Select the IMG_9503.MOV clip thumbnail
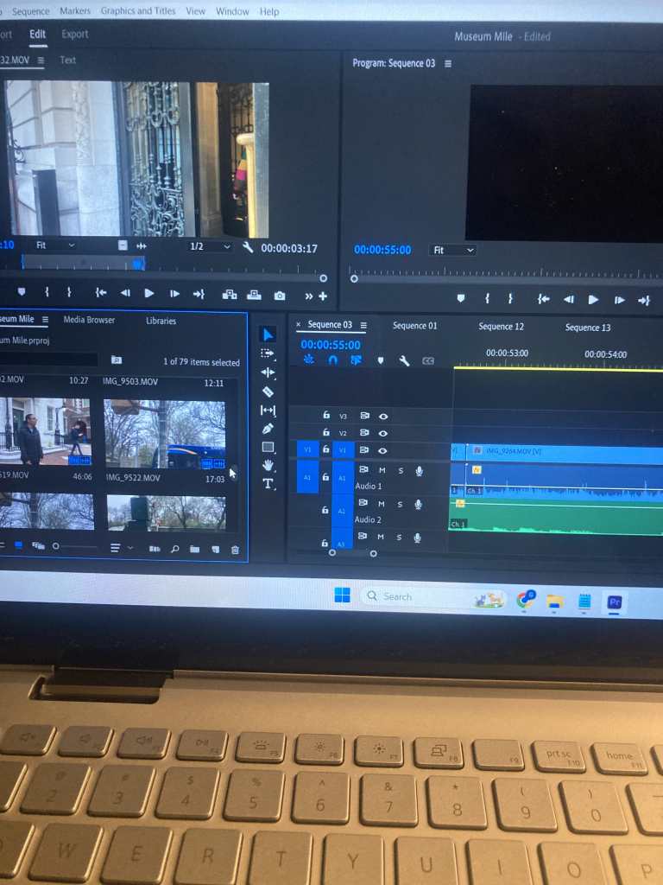663x885 pixels. (164, 432)
